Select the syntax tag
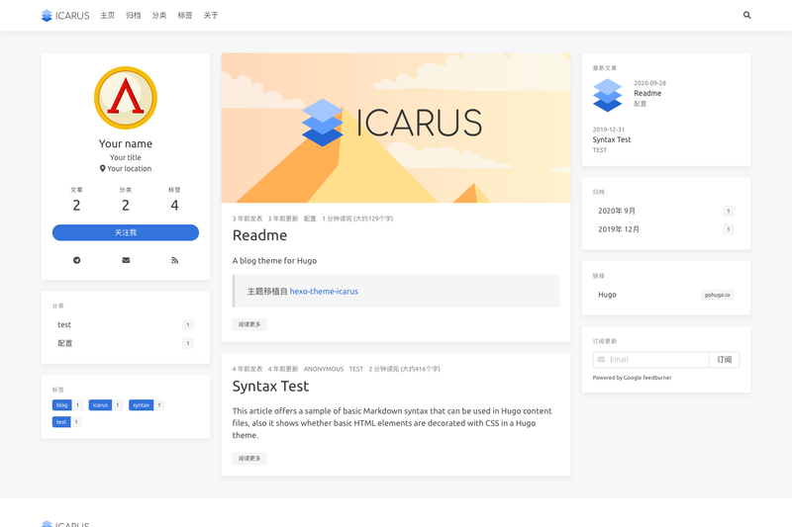This screenshot has height=527, width=792. coord(141,405)
